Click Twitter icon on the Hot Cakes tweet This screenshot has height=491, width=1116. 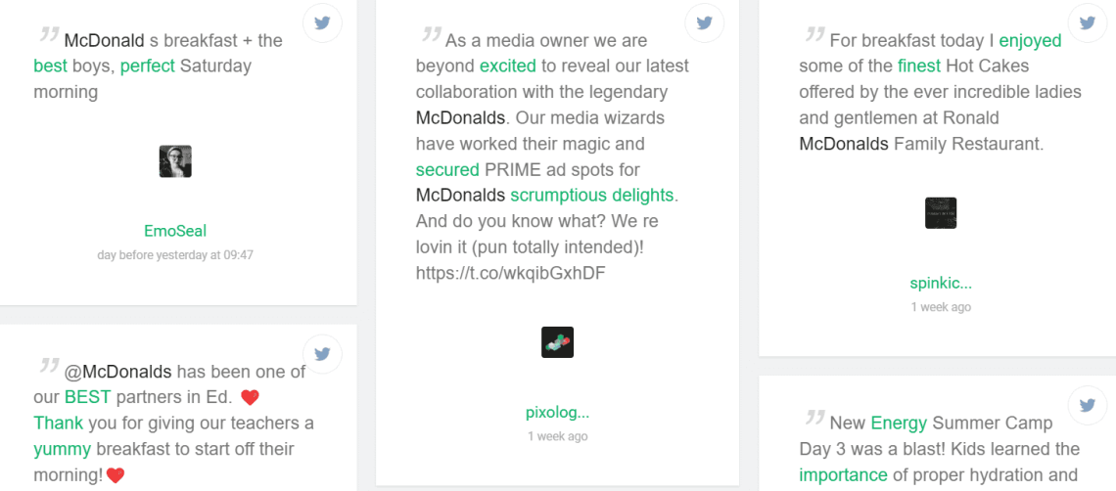click(1087, 23)
